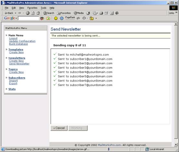The width and height of the screenshot is (179, 152).
Task: Open browsing History icon
Action: [88, 13]
